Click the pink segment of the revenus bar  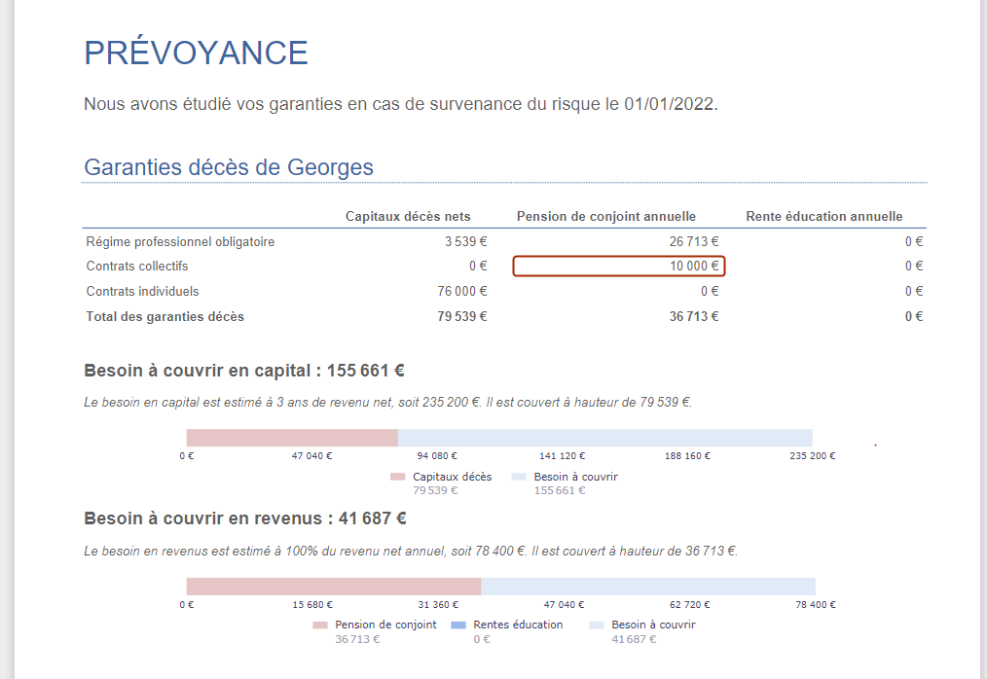[333, 586]
